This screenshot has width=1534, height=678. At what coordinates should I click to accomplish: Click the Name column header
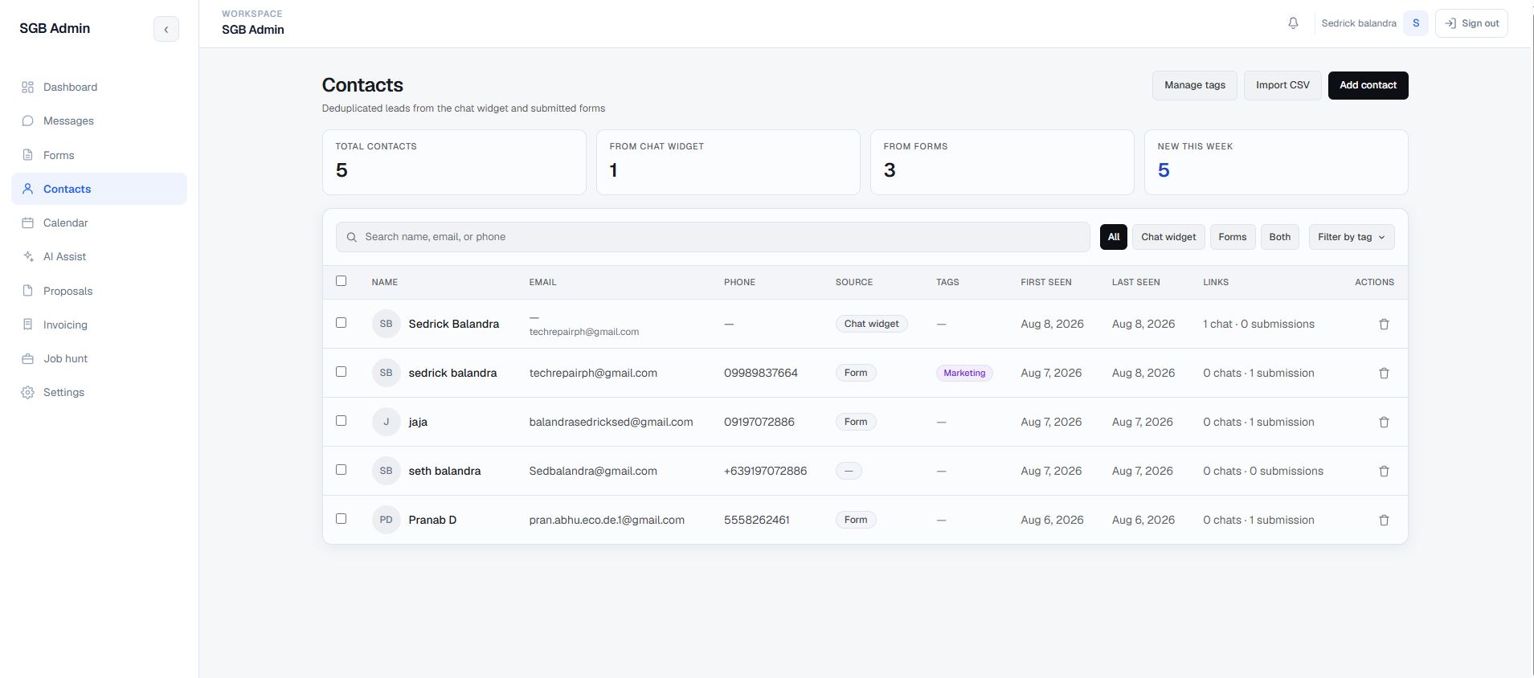tap(384, 282)
